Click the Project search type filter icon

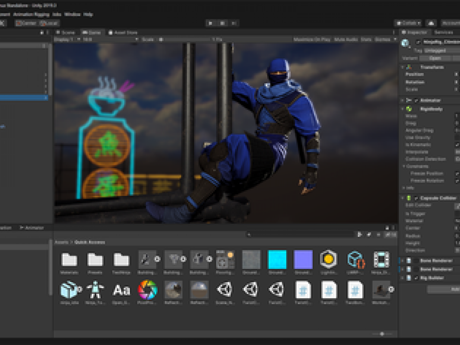[360, 234]
